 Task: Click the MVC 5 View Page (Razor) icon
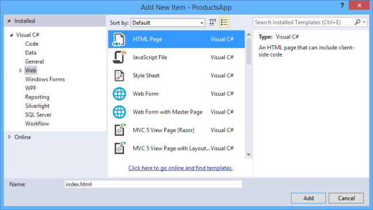click(x=120, y=130)
